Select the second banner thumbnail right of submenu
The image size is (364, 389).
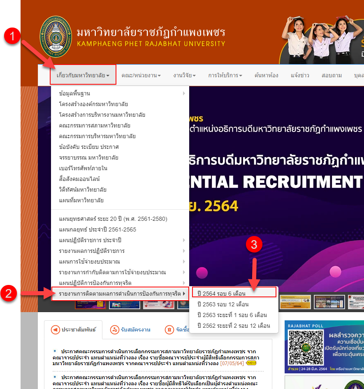(x=329, y=302)
